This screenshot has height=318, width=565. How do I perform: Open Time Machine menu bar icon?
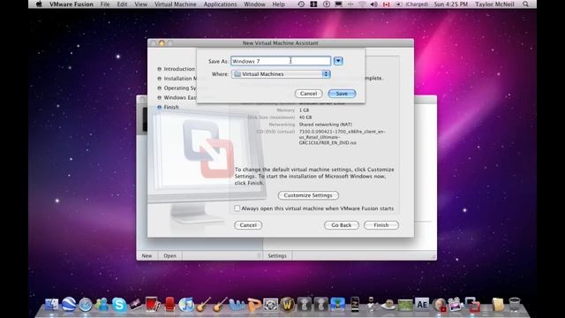301,4
